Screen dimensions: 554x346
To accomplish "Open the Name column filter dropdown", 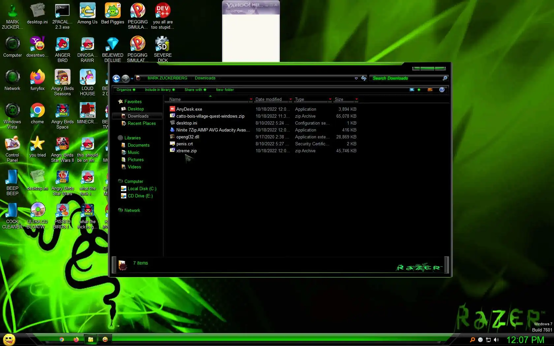I will 251,99.
